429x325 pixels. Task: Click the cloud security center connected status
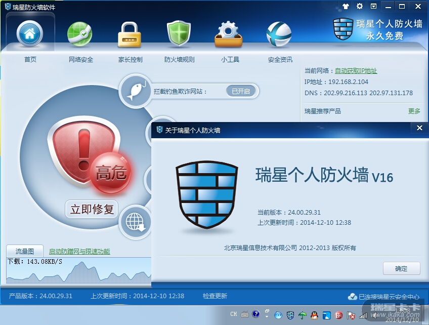coord(383,297)
